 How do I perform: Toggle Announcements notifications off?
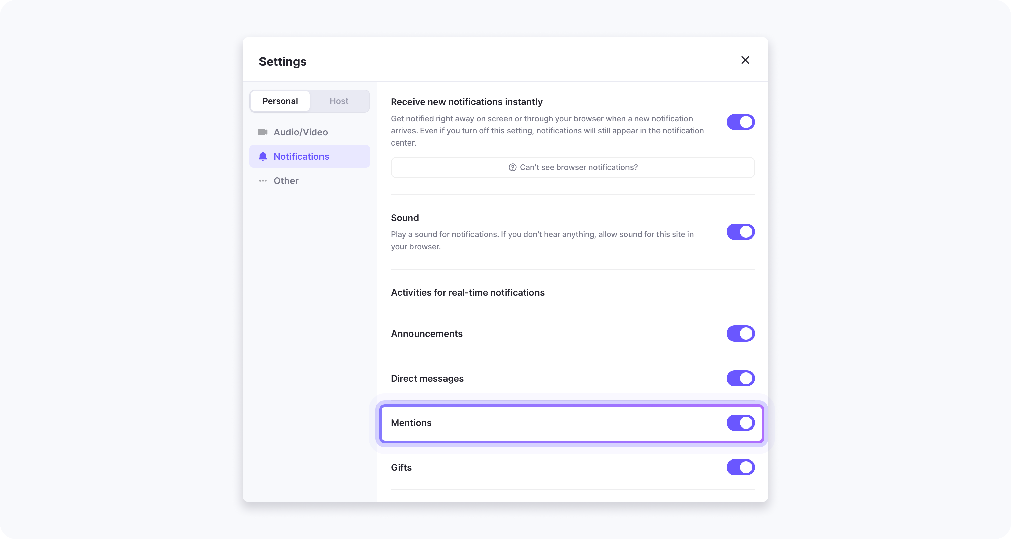[740, 334]
